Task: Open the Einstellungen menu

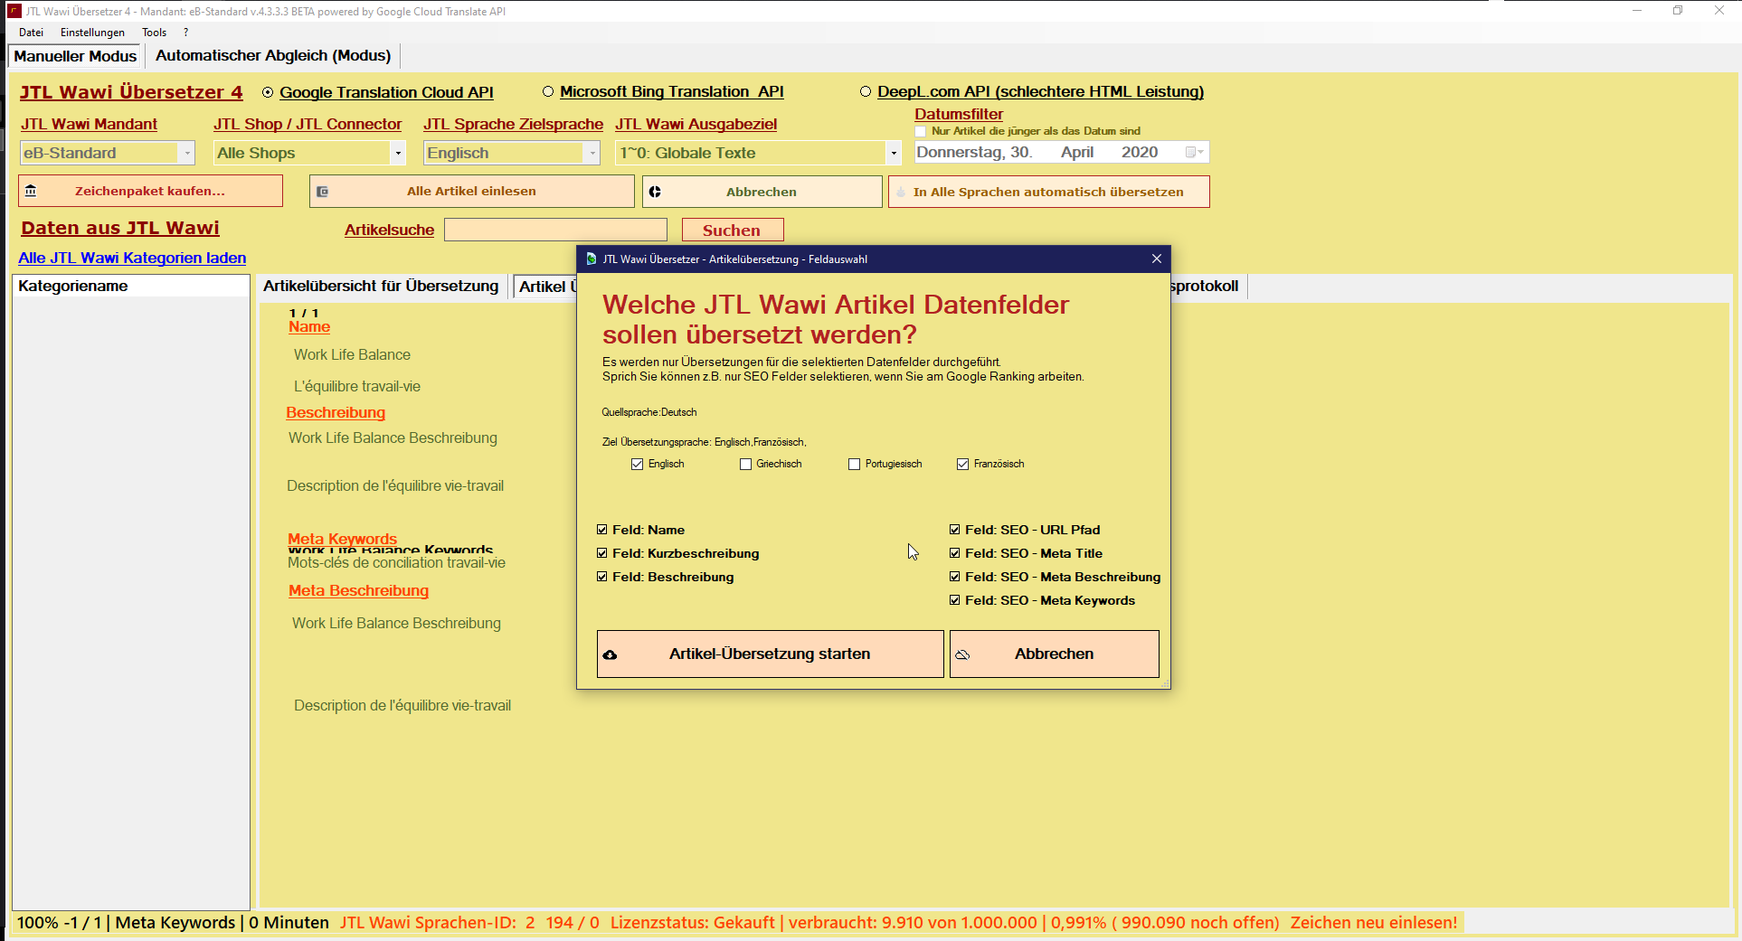Action: tap(92, 32)
